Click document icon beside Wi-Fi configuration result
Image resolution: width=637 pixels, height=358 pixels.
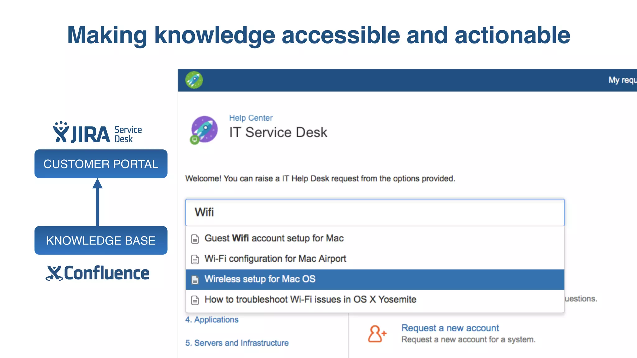[x=195, y=259]
